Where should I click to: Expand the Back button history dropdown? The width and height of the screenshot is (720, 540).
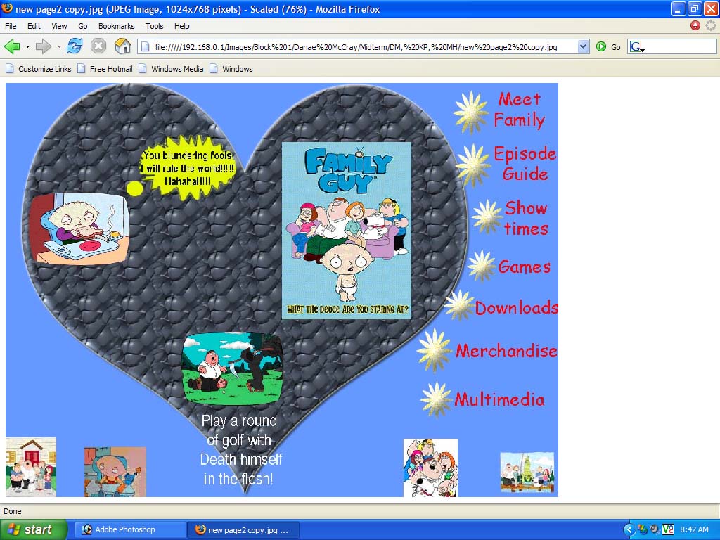pyautogui.click(x=27, y=46)
